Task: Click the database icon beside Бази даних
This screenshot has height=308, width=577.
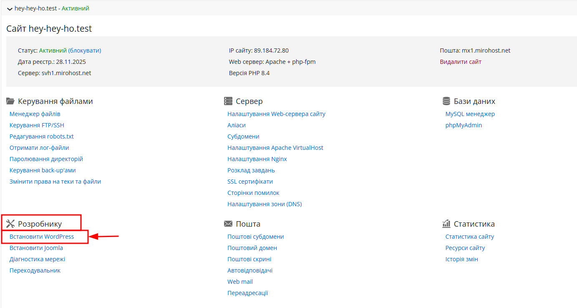Action: click(x=446, y=101)
